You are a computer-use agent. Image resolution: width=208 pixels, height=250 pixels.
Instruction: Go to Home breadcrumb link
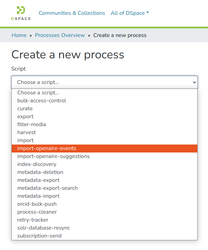point(19,35)
